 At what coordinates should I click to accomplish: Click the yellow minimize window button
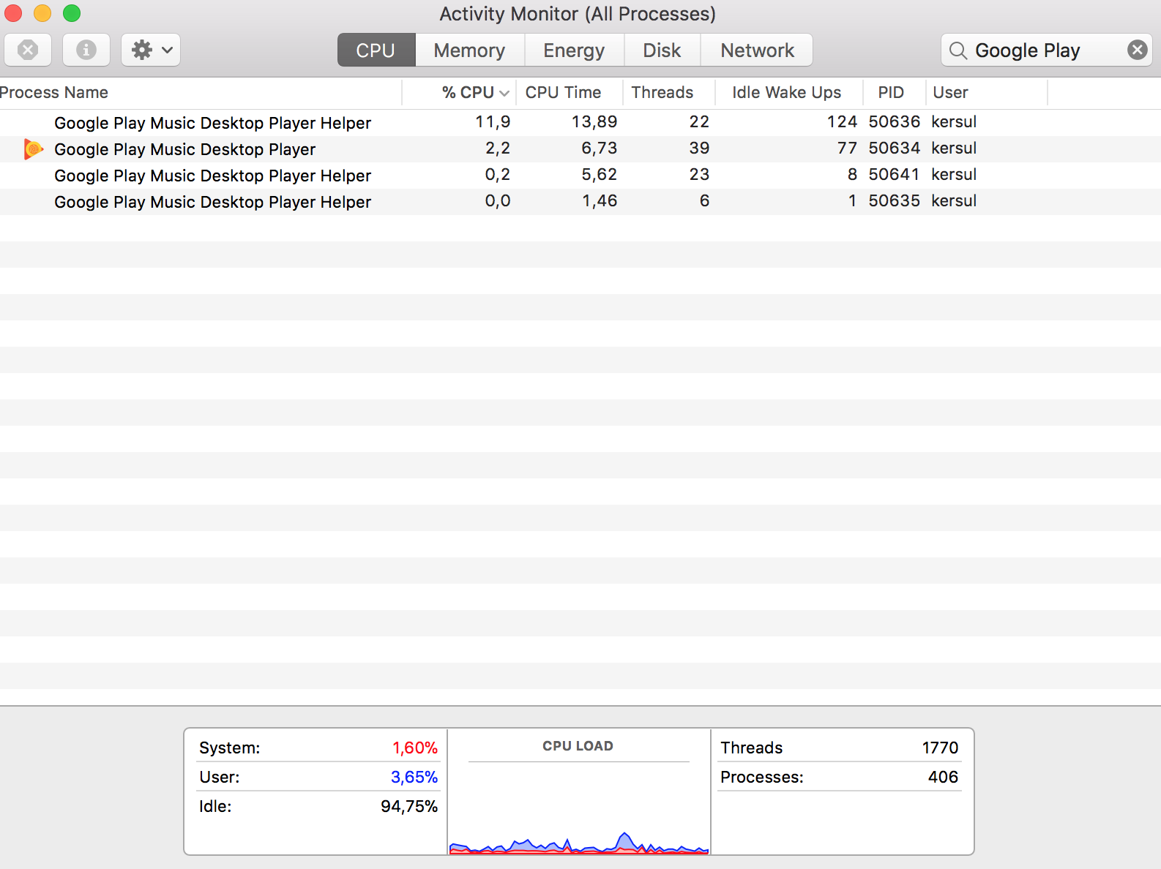(42, 13)
